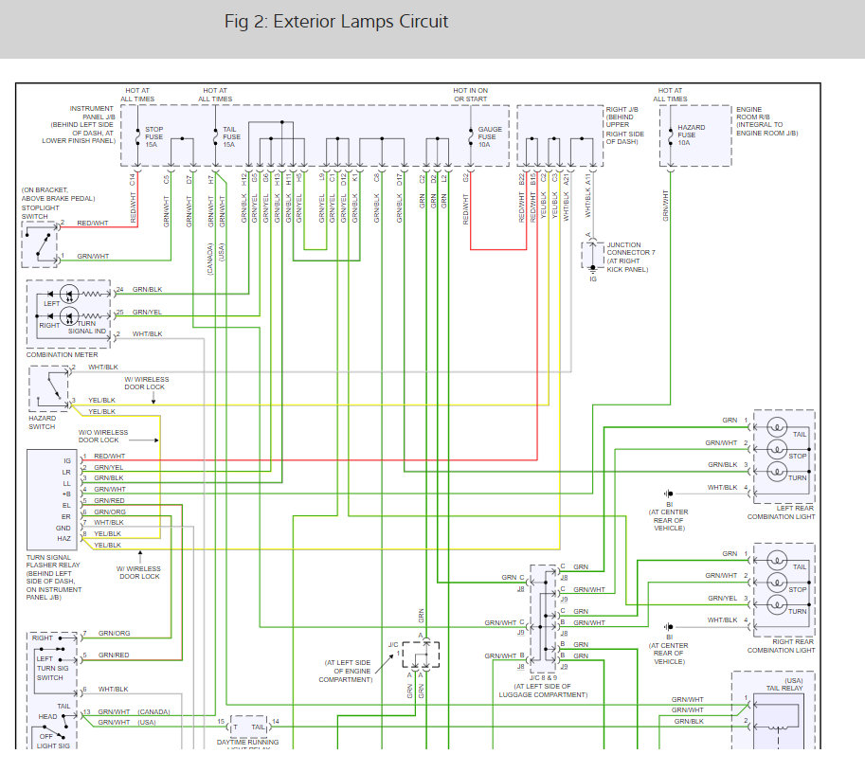Click the COMBINATION METER label
The height and width of the screenshot is (772, 865).
(62, 354)
